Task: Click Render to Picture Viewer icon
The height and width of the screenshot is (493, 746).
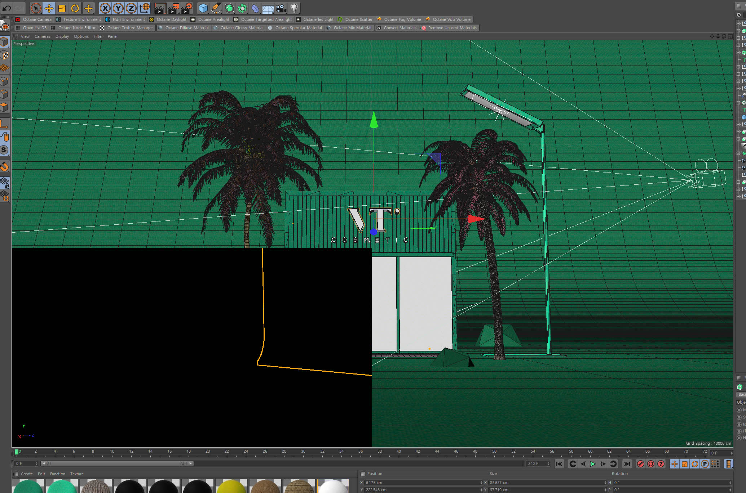Action: tap(173, 8)
